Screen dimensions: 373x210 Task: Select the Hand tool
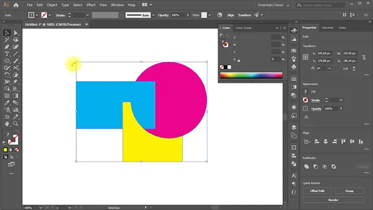pos(7,124)
